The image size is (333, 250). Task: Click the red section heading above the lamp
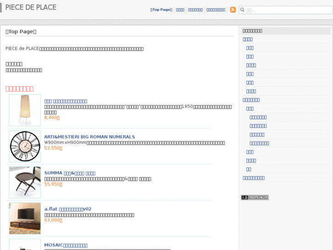point(20,89)
